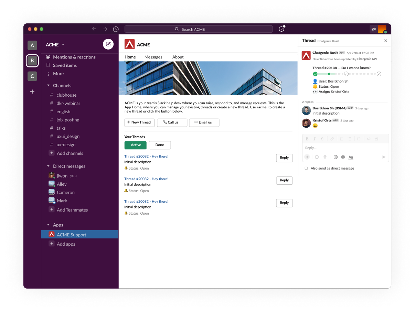
Task: Open the user profile avatar in top bar
Action: pyautogui.click(x=382, y=29)
